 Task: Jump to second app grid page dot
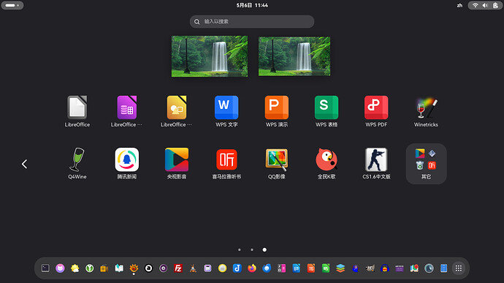(252, 249)
